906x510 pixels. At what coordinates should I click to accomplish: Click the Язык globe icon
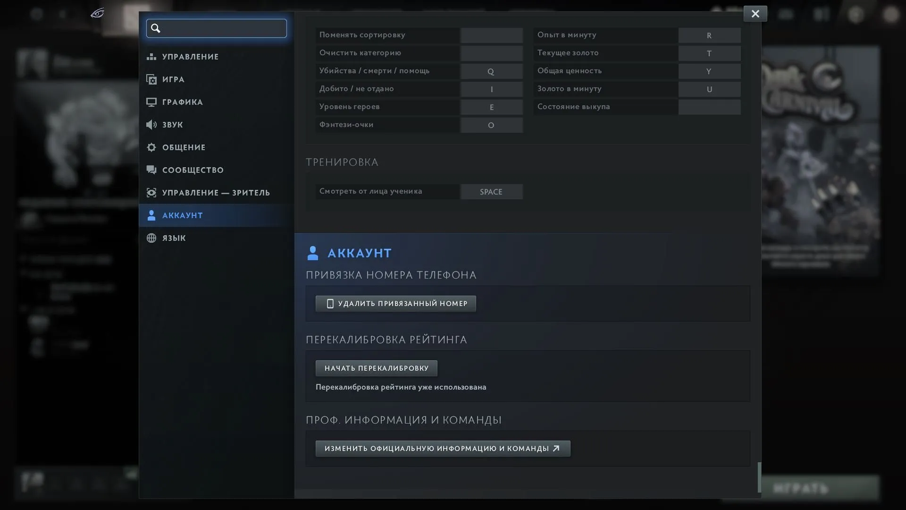[151, 238]
